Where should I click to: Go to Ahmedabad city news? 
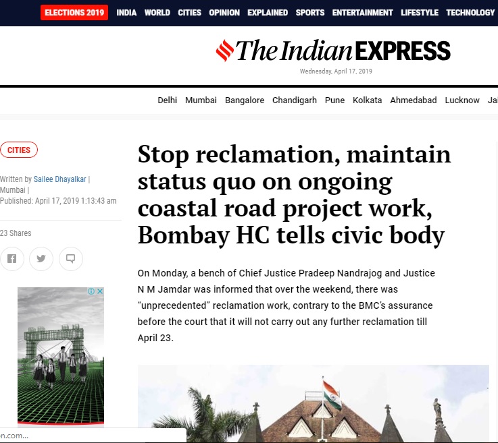tap(414, 100)
